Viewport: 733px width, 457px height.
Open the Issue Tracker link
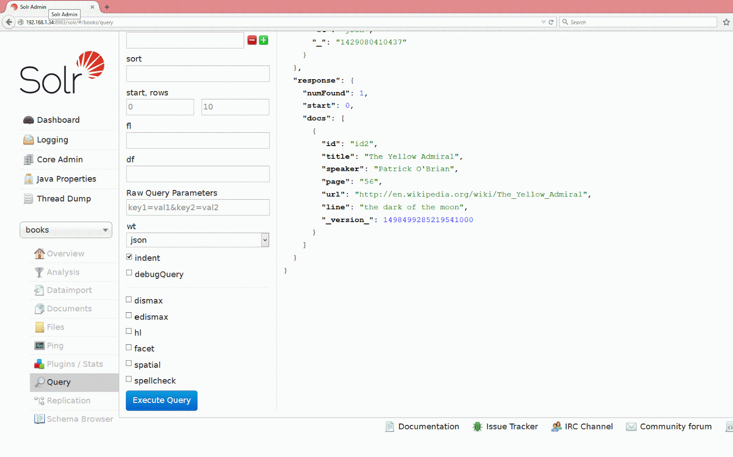pyautogui.click(x=506, y=427)
